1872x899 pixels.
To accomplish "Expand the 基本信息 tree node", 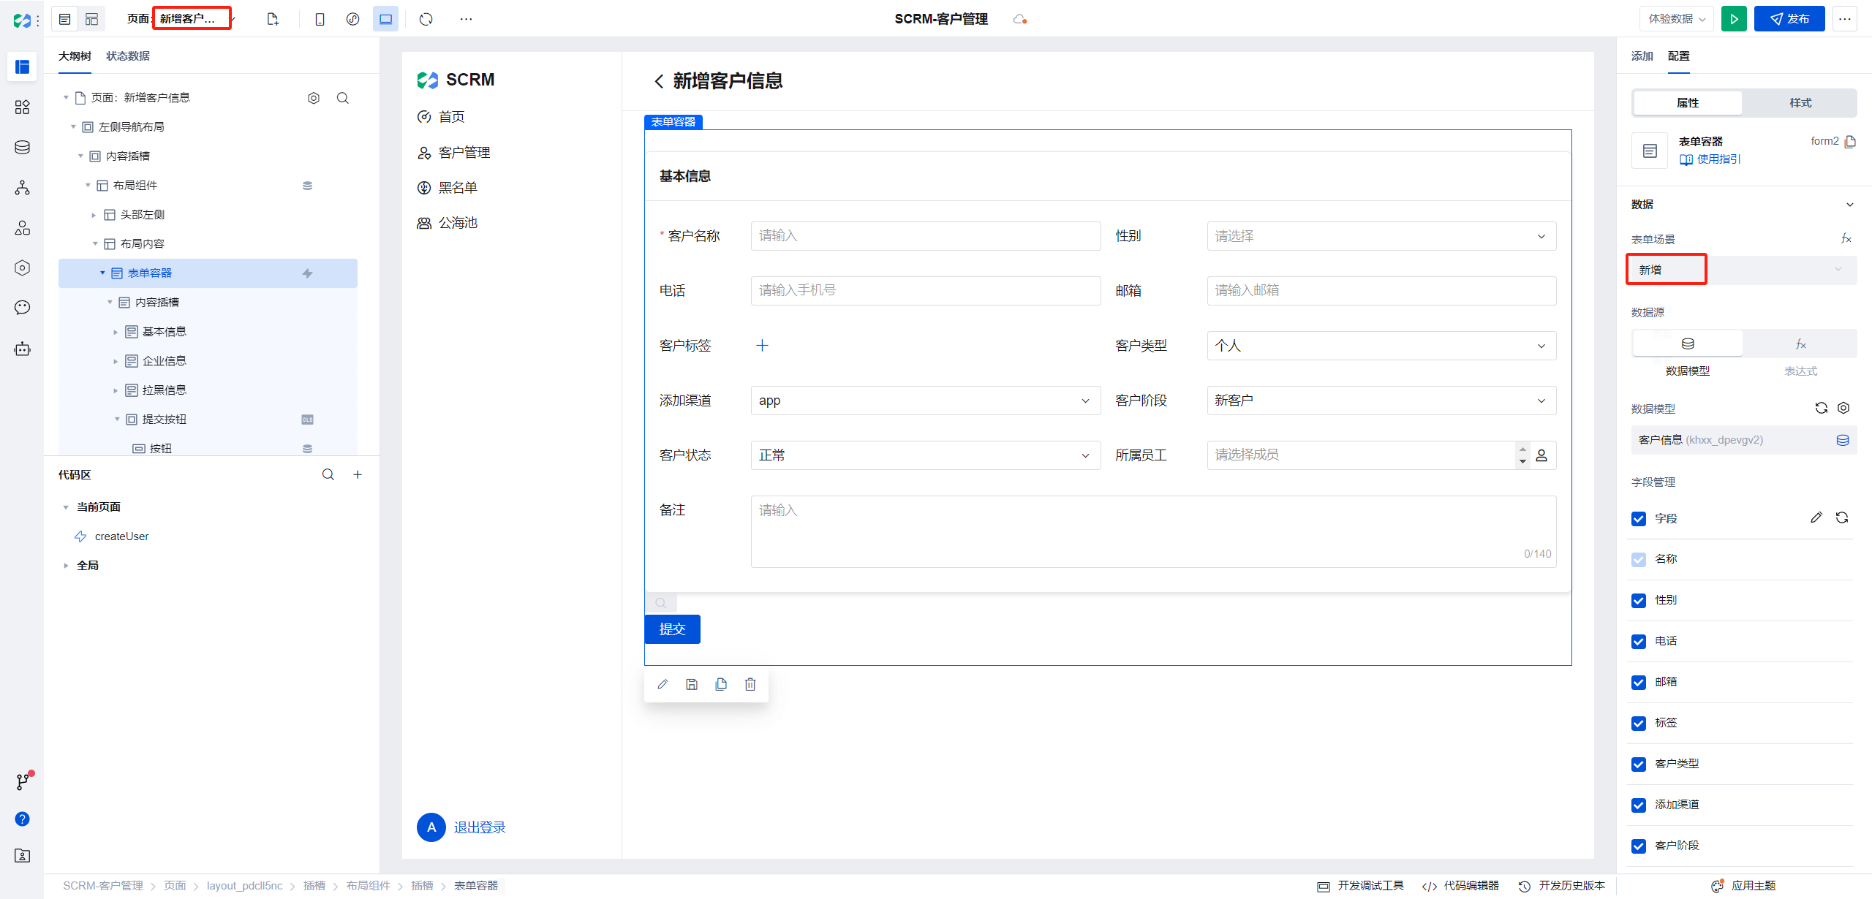I will click(116, 332).
